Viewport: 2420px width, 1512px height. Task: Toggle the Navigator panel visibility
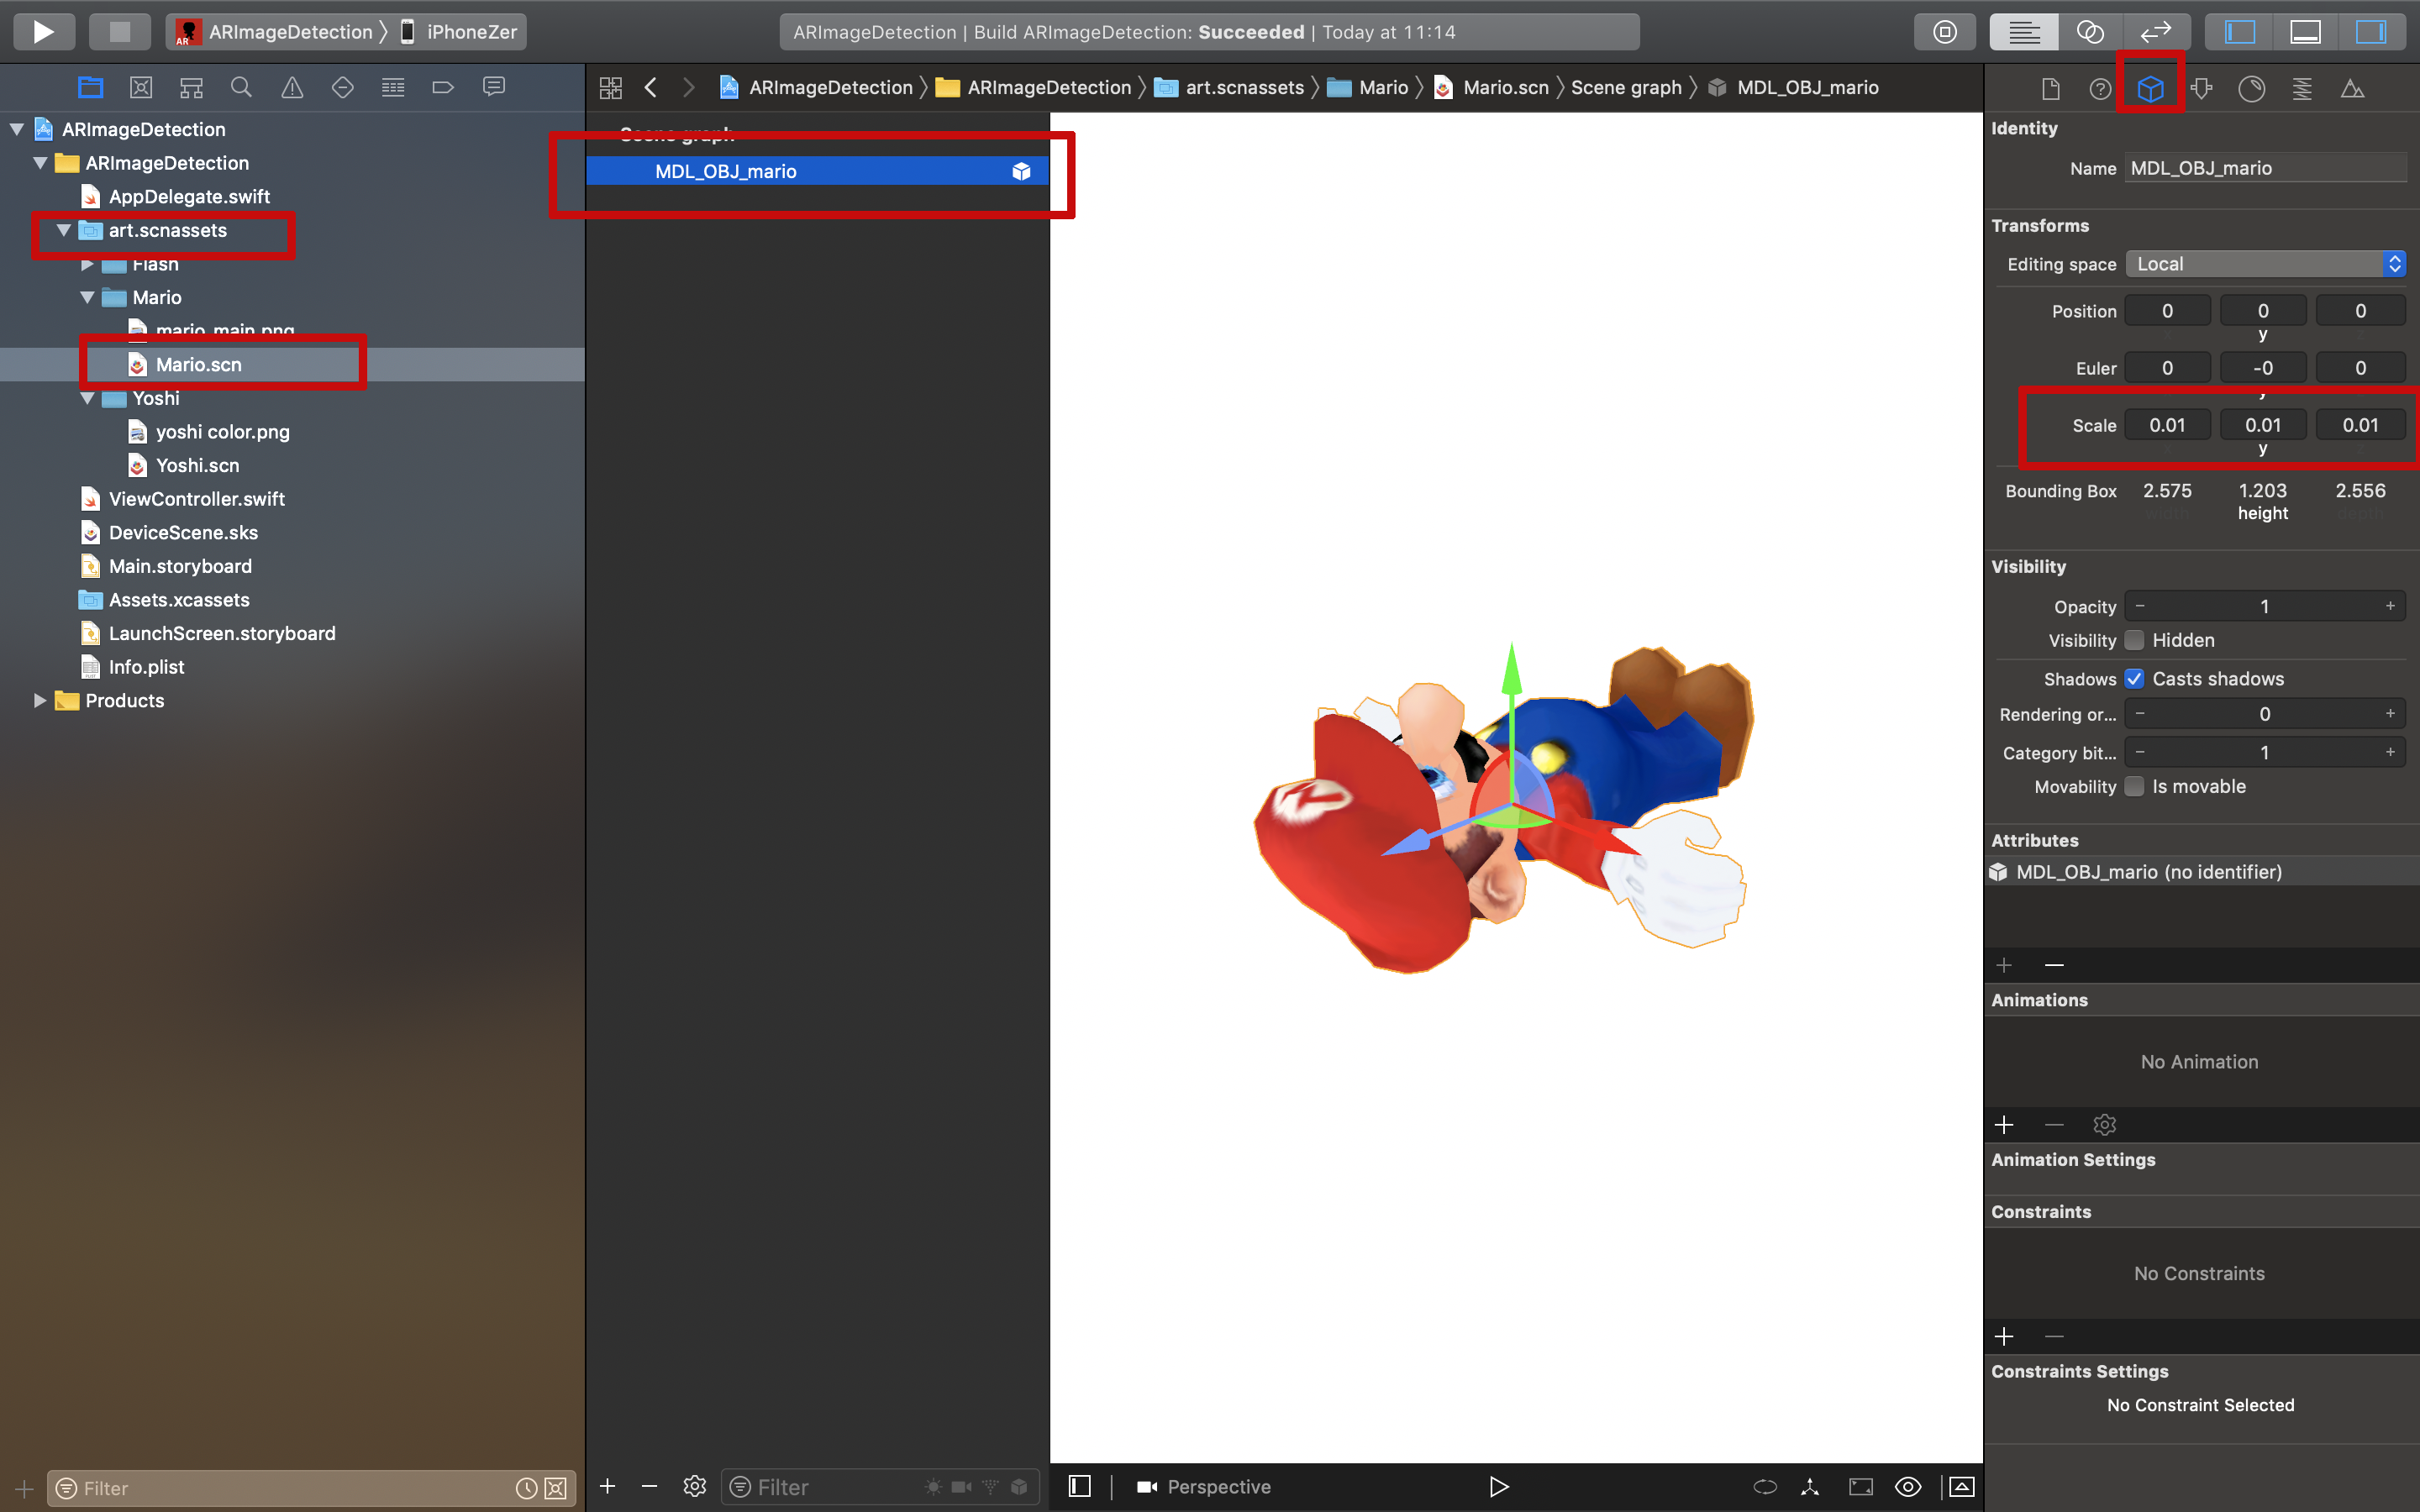click(x=2240, y=32)
